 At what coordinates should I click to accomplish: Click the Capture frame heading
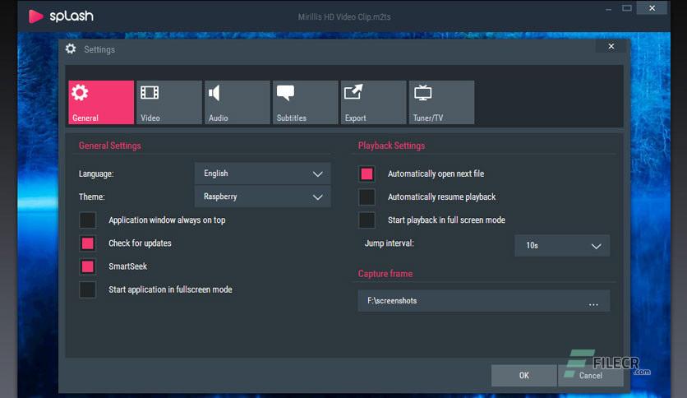pyautogui.click(x=385, y=274)
